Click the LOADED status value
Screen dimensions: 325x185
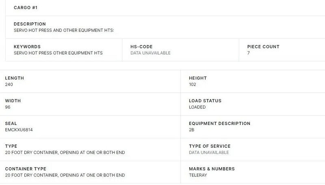click(197, 107)
